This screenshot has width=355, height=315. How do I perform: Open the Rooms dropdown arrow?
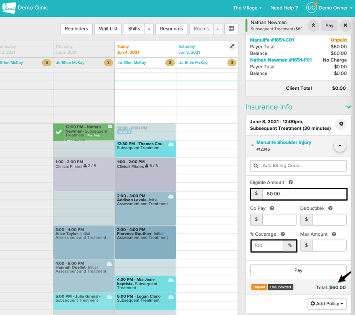tap(218, 29)
